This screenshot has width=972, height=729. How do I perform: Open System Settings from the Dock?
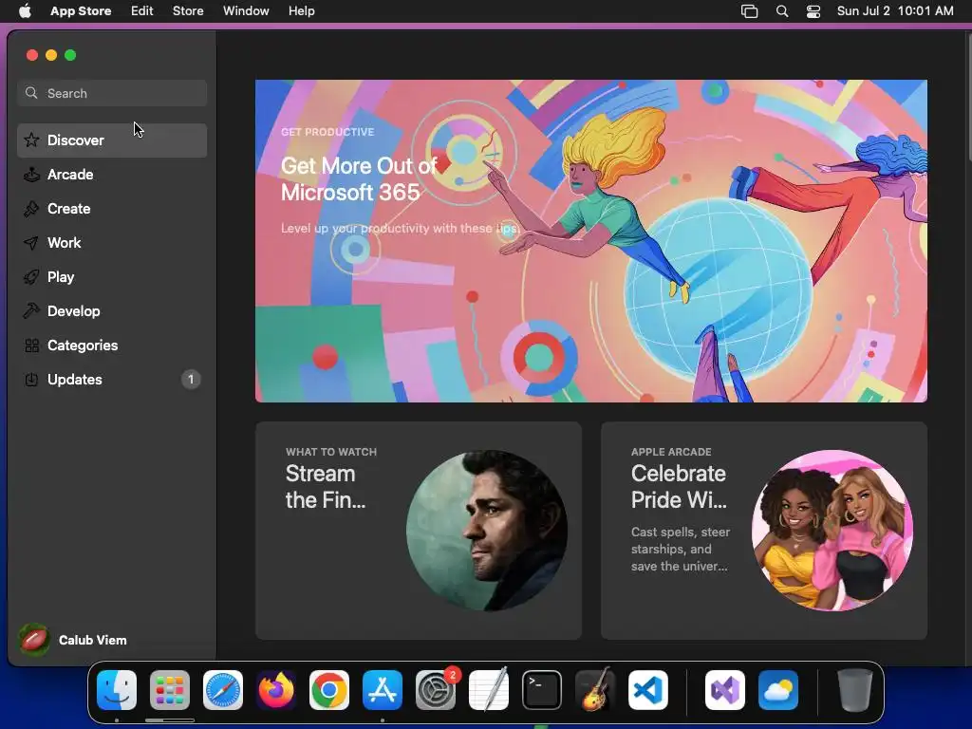pos(436,690)
